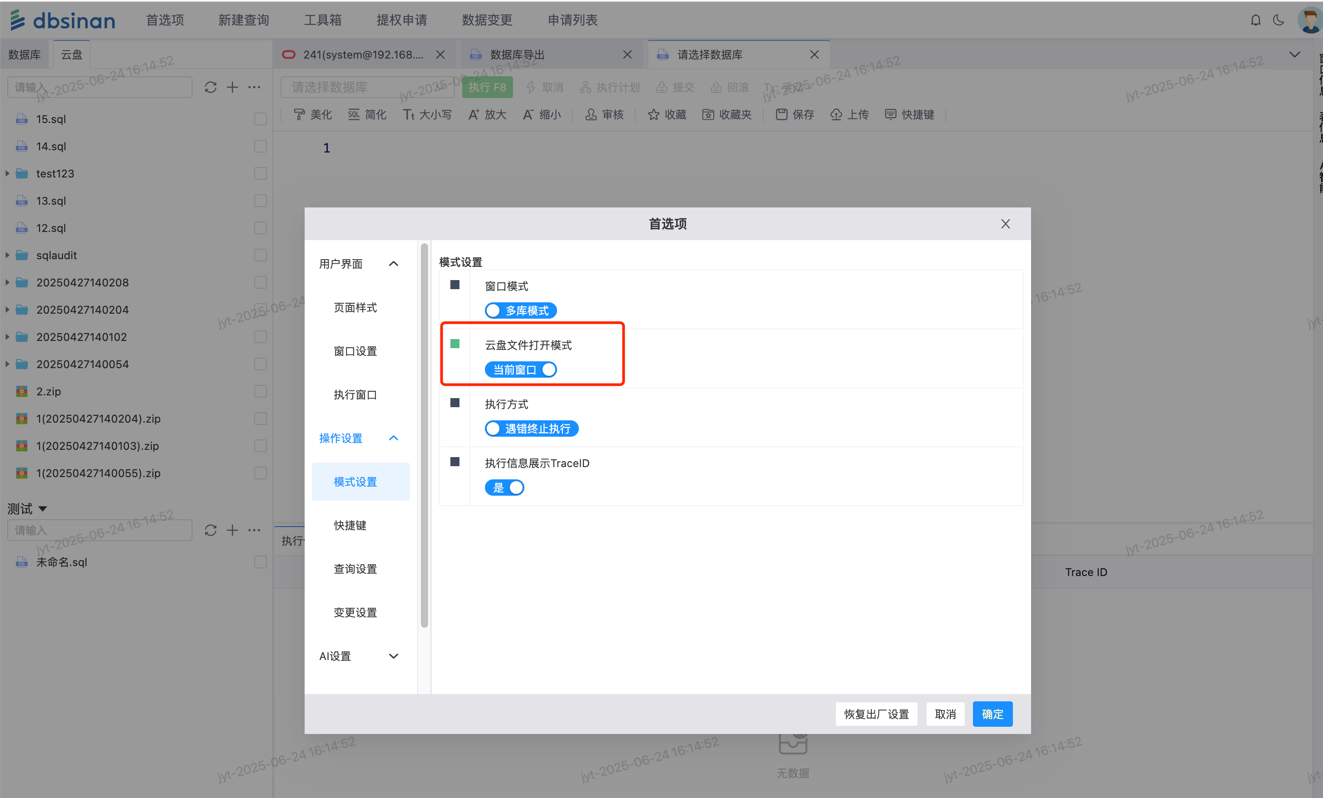
Task: Switch to dark mode via moon icon
Action: click(1279, 20)
